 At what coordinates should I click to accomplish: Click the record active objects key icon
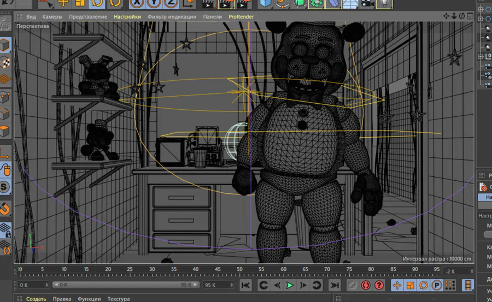pyautogui.click(x=353, y=286)
